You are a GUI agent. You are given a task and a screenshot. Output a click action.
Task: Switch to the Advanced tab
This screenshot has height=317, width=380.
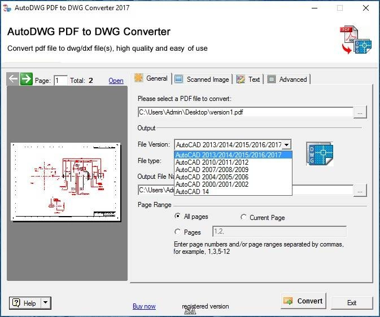point(287,80)
